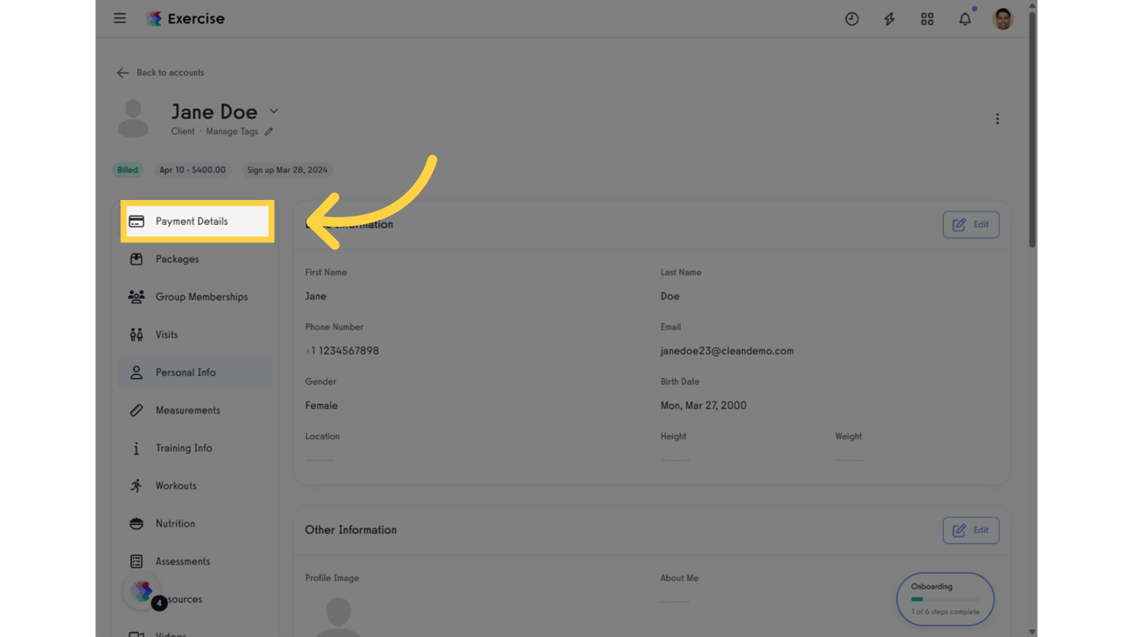1133x637 pixels.
Task: Click the Manage Tags pencil icon
Action: click(x=270, y=131)
